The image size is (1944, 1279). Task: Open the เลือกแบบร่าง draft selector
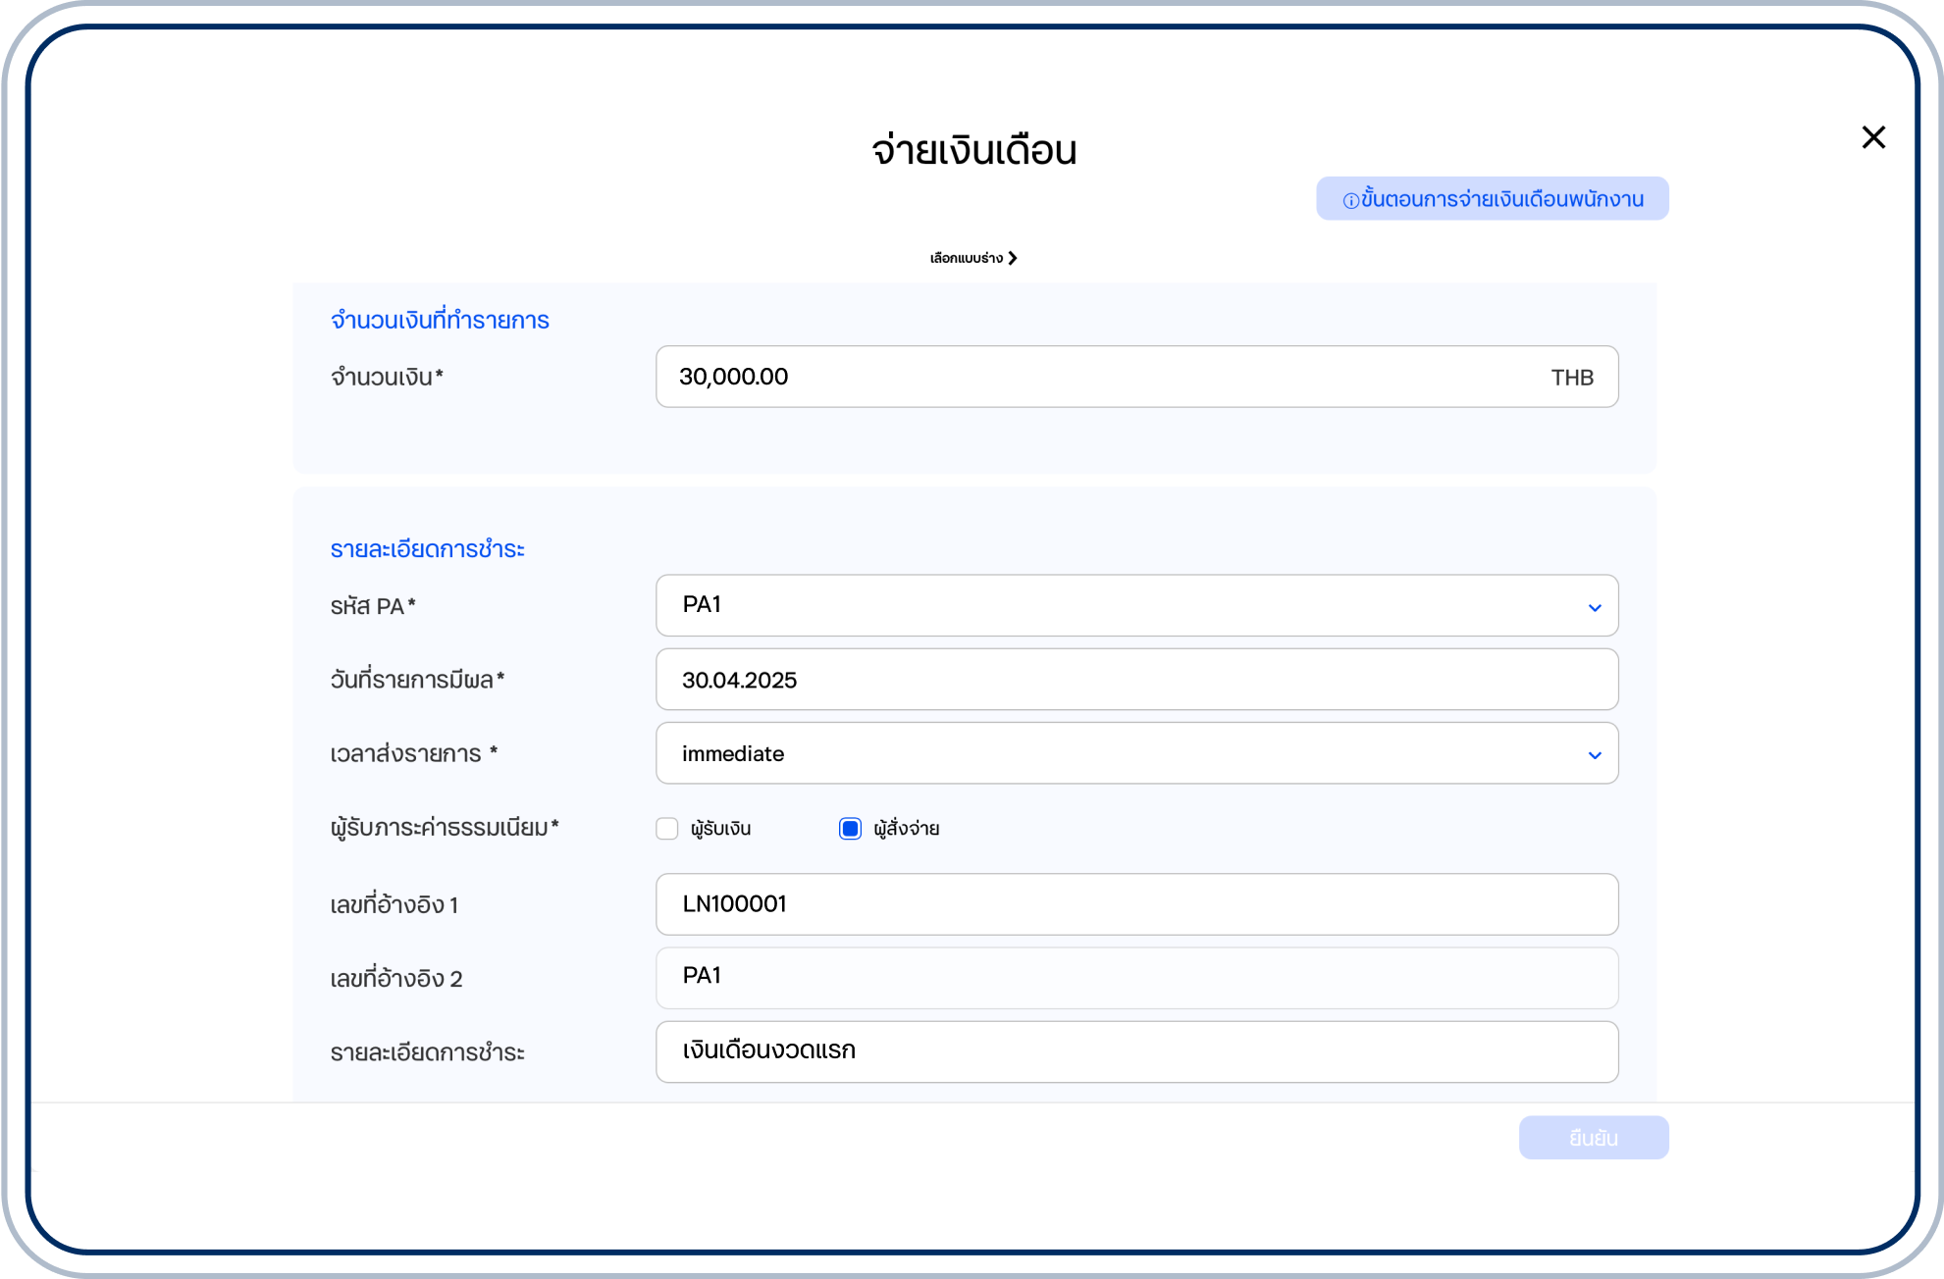click(967, 258)
